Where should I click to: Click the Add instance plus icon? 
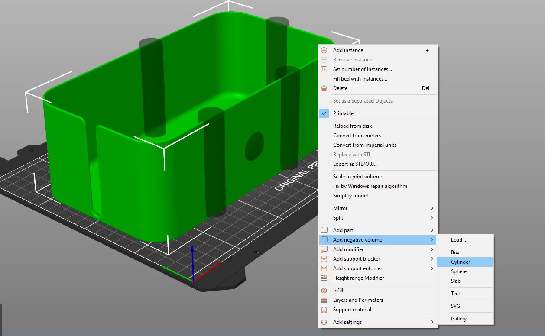click(x=324, y=50)
